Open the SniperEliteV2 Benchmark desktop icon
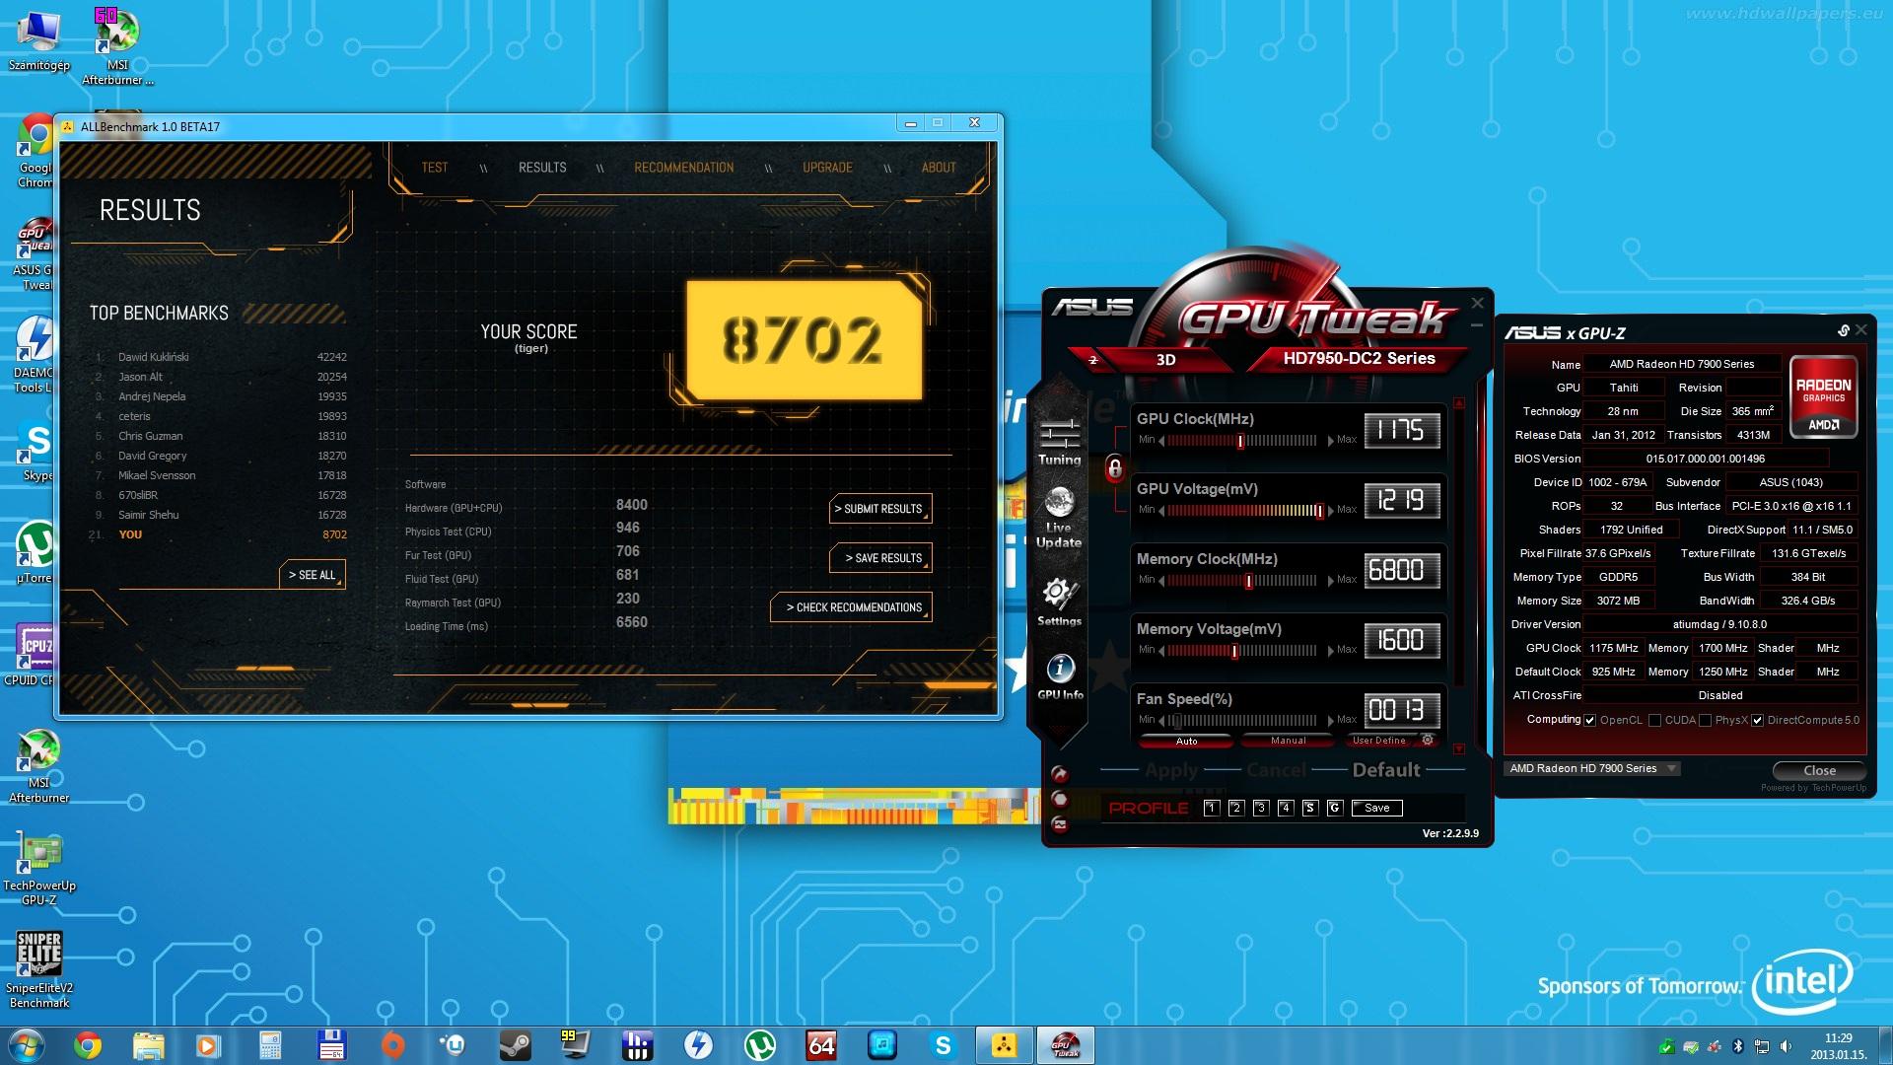 39,970
